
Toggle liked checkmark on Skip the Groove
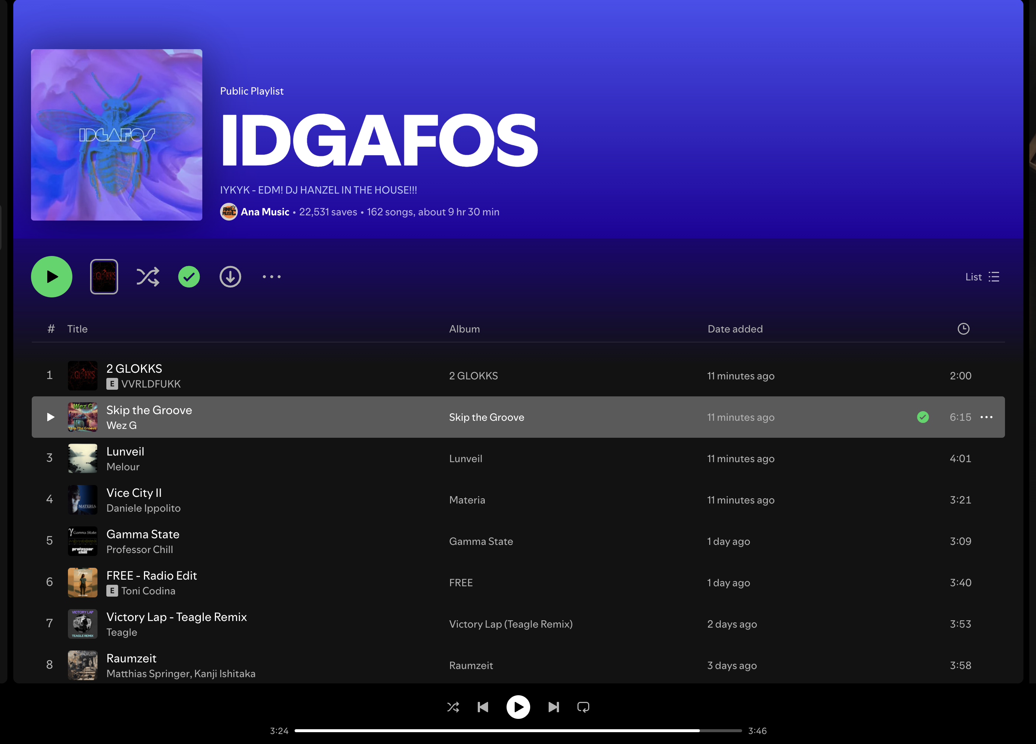point(923,417)
